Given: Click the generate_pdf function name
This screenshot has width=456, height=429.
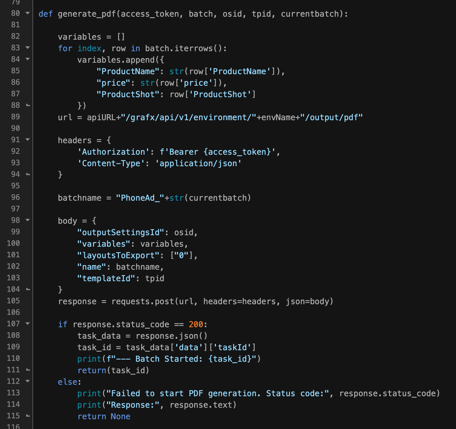Looking at the screenshot, I should point(87,14).
